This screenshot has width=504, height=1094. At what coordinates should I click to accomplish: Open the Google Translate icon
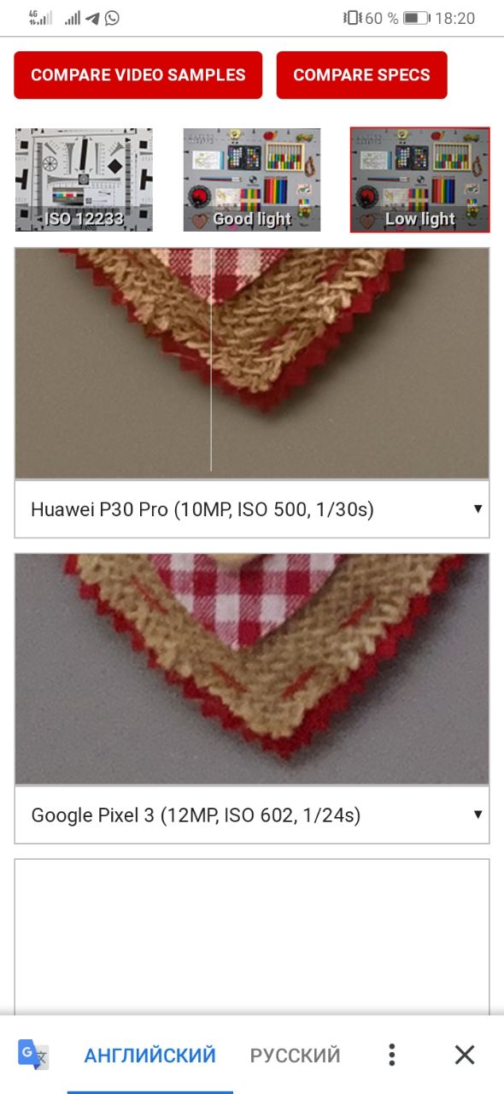34,1055
